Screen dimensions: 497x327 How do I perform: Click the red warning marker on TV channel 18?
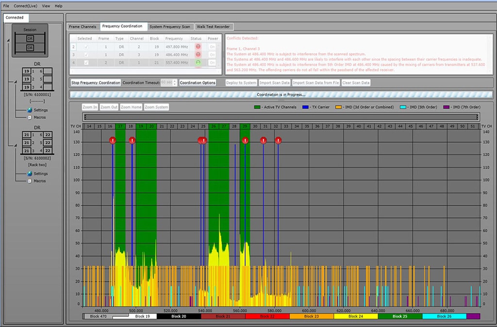coord(132,141)
